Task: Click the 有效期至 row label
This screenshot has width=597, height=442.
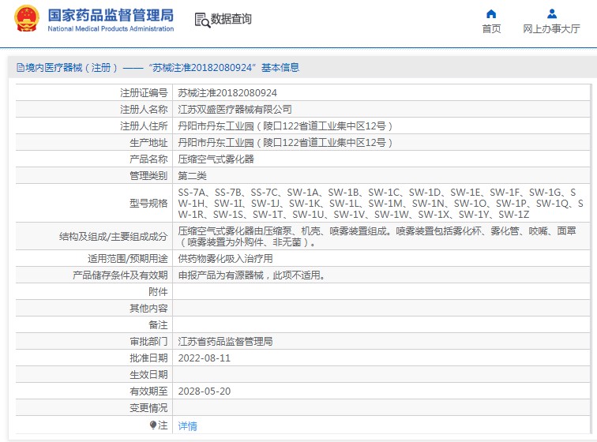Action: click(x=148, y=391)
